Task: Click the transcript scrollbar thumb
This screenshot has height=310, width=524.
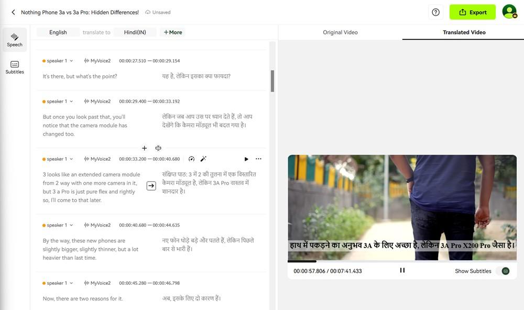Action: pyautogui.click(x=272, y=81)
